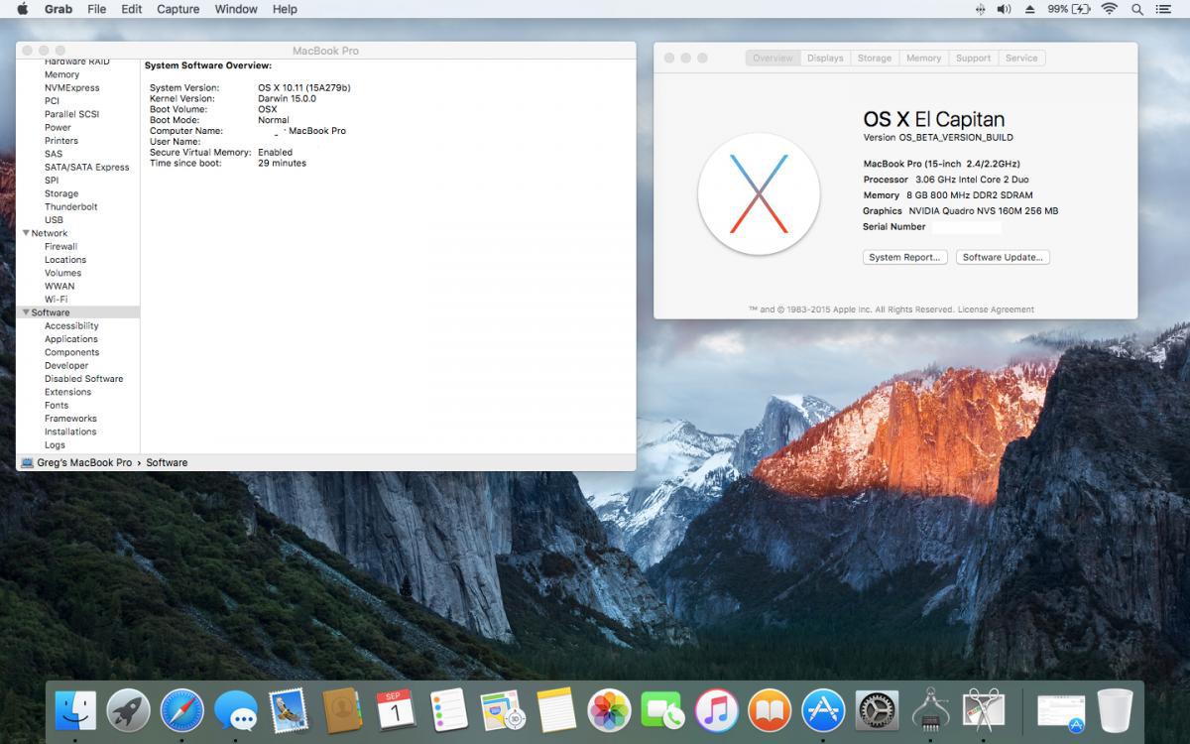The width and height of the screenshot is (1190, 744).
Task: Select Thunderbolt in hardware list
Action: [x=70, y=206]
